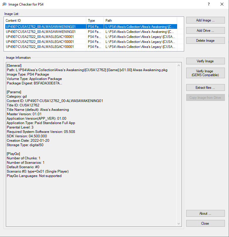Click the Path column header
Image resolution: width=229 pixels, height=237 pixels.
[140, 21]
